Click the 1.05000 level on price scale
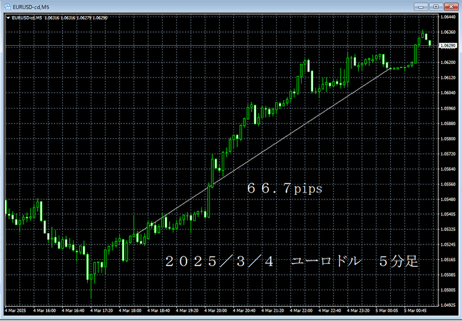The image size is (462, 321). [x=448, y=290]
